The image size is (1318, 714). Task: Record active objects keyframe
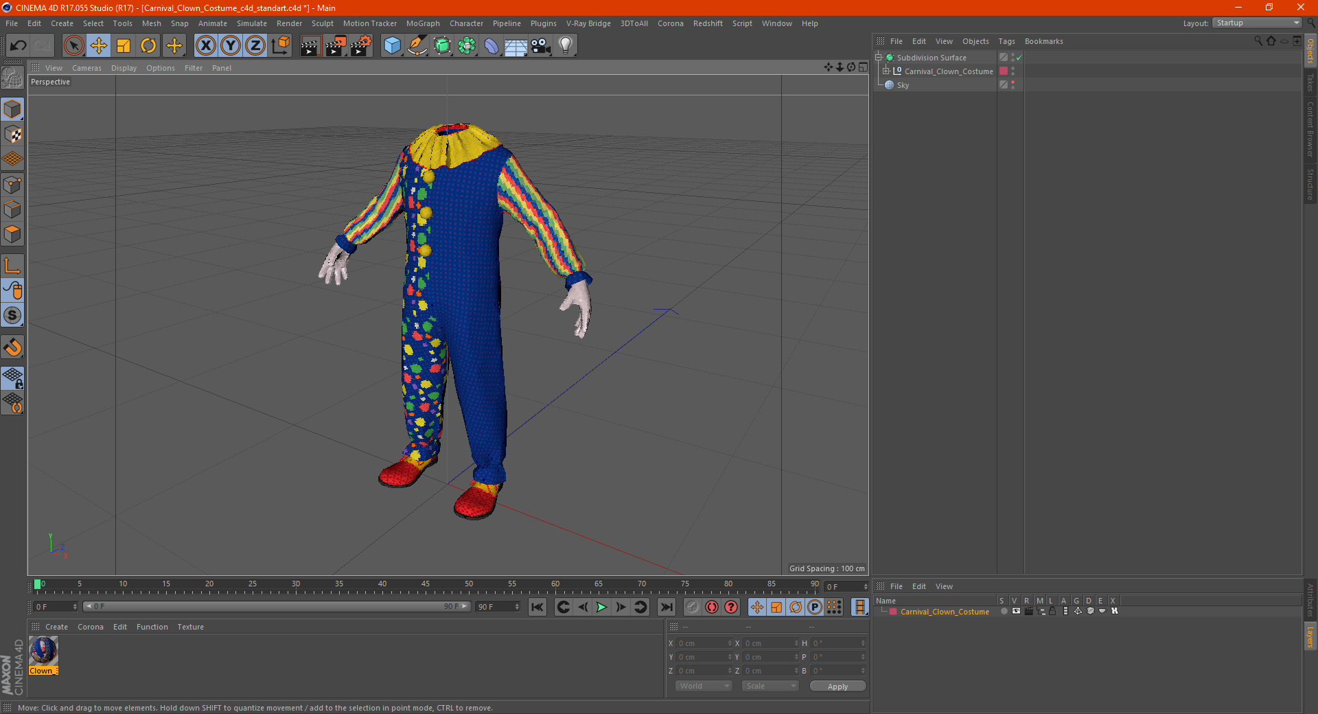point(693,607)
